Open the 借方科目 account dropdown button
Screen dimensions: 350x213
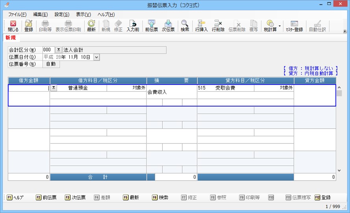(x=54, y=88)
